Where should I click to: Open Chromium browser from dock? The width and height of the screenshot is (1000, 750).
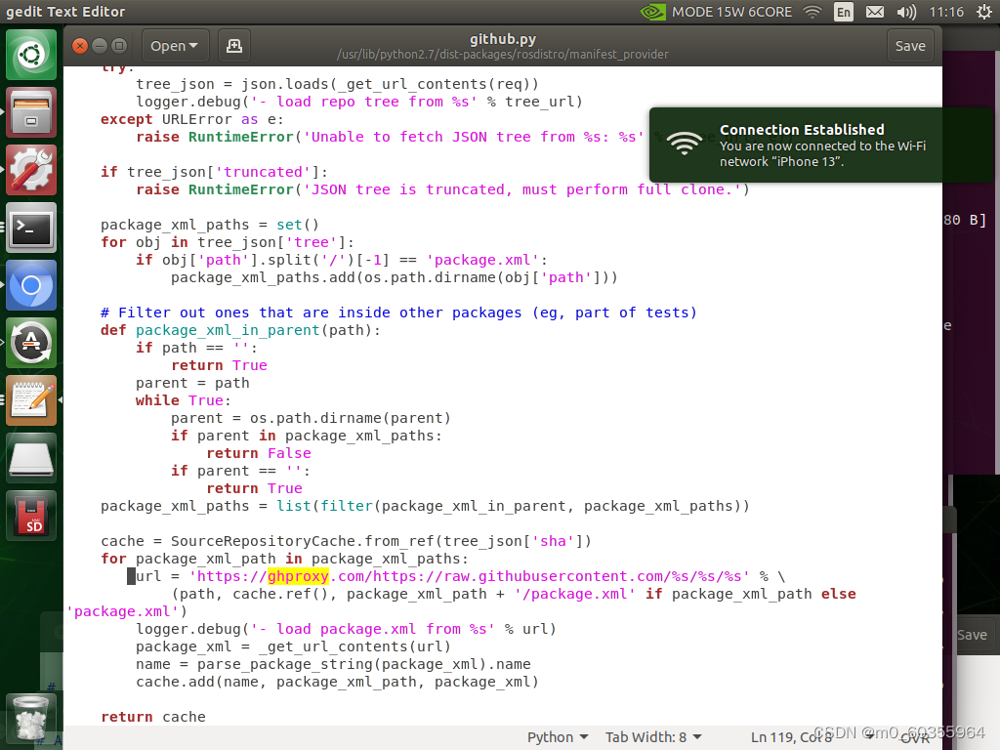31,285
